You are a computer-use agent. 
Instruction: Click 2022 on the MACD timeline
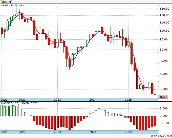coord(22,132)
